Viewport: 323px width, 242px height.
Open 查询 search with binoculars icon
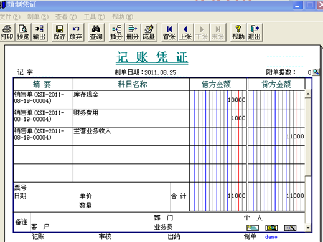96,32
